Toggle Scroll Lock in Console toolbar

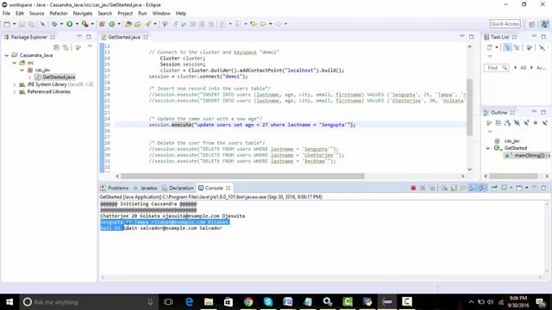(x=454, y=188)
